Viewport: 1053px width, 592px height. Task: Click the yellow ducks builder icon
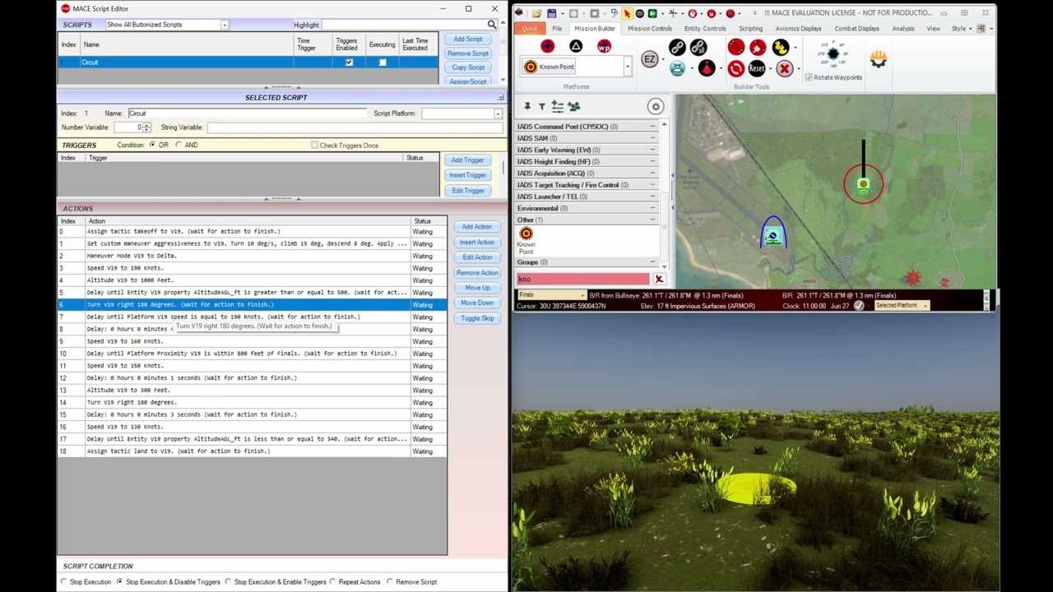[780, 48]
